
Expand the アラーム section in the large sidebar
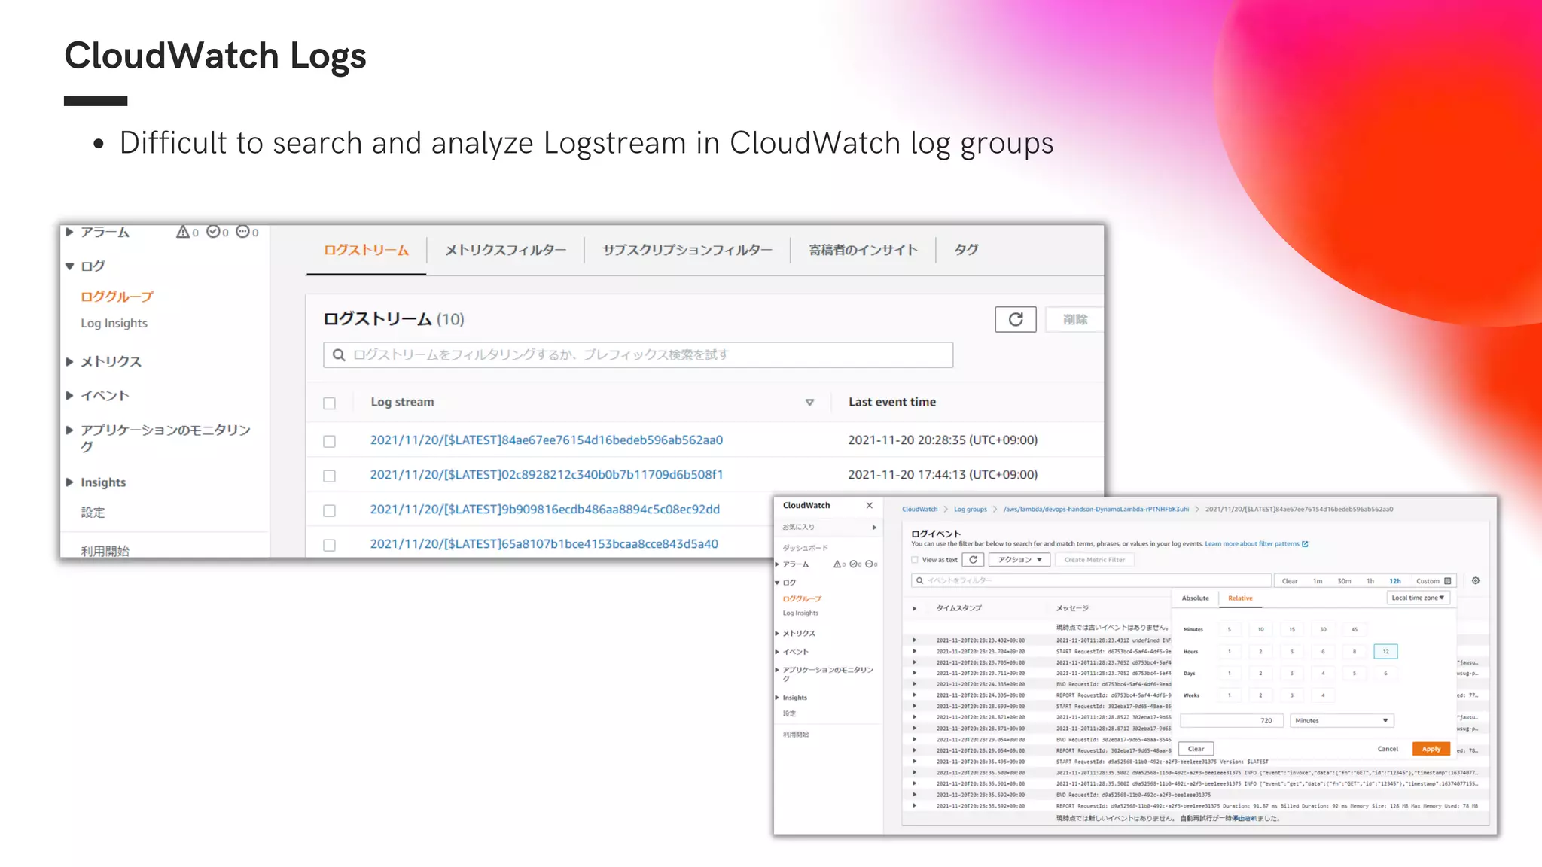coord(69,232)
